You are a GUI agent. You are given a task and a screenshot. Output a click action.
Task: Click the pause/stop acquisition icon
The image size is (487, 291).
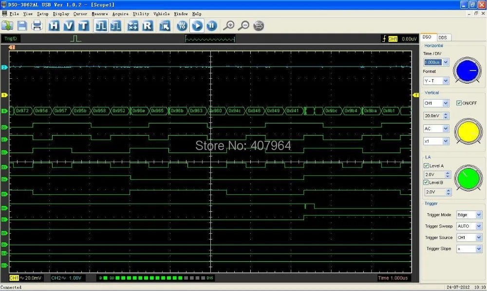pyautogui.click(x=211, y=26)
